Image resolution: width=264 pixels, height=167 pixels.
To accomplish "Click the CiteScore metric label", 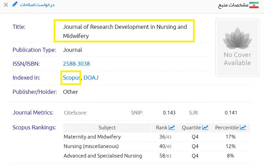I will [x=75, y=113].
